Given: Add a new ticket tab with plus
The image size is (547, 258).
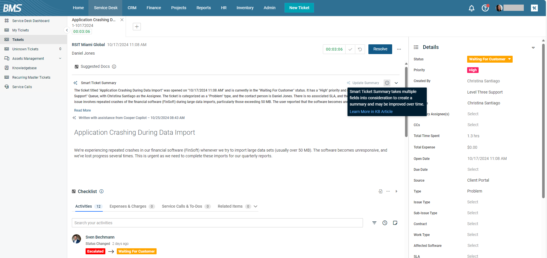Looking at the screenshot, I should click(137, 27).
